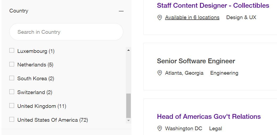277x135 pixels.
Task: Open Staff Content Designer - Collectibles job
Action: pyautogui.click(x=213, y=5)
